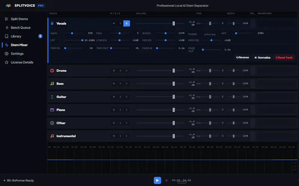Click the timeline ruler at 02:00
The image size is (299, 186).
point(156,147)
